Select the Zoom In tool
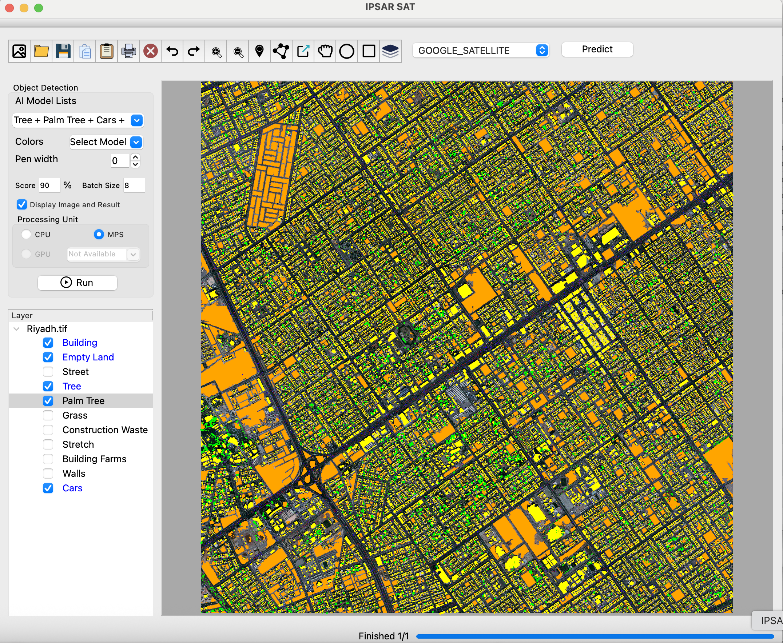783x643 pixels. coord(216,52)
